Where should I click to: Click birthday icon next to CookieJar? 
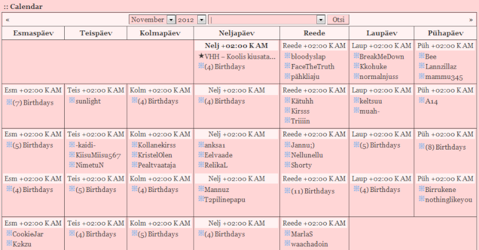point(9,233)
